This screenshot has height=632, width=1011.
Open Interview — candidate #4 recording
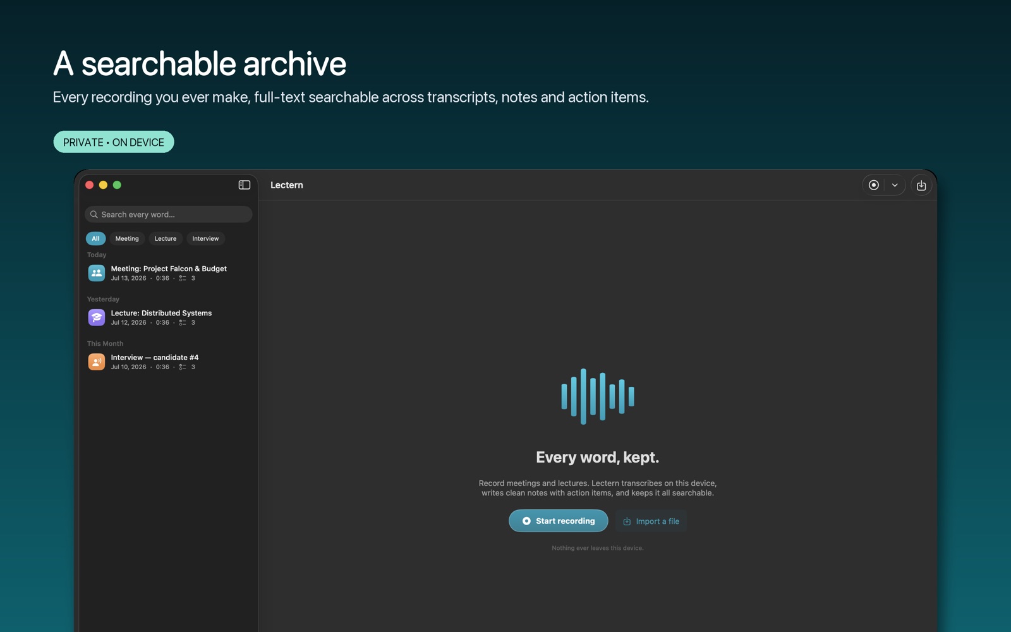click(168, 362)
